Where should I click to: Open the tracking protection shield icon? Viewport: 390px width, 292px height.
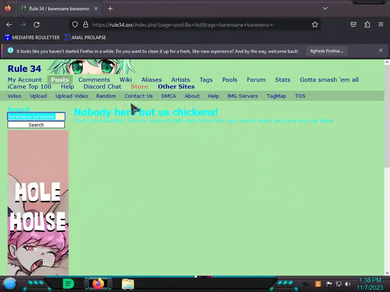[x=75, y=25]
